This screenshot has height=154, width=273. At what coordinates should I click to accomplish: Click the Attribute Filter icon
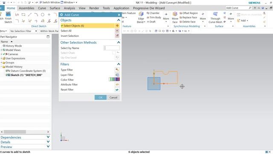coord(117,85)
